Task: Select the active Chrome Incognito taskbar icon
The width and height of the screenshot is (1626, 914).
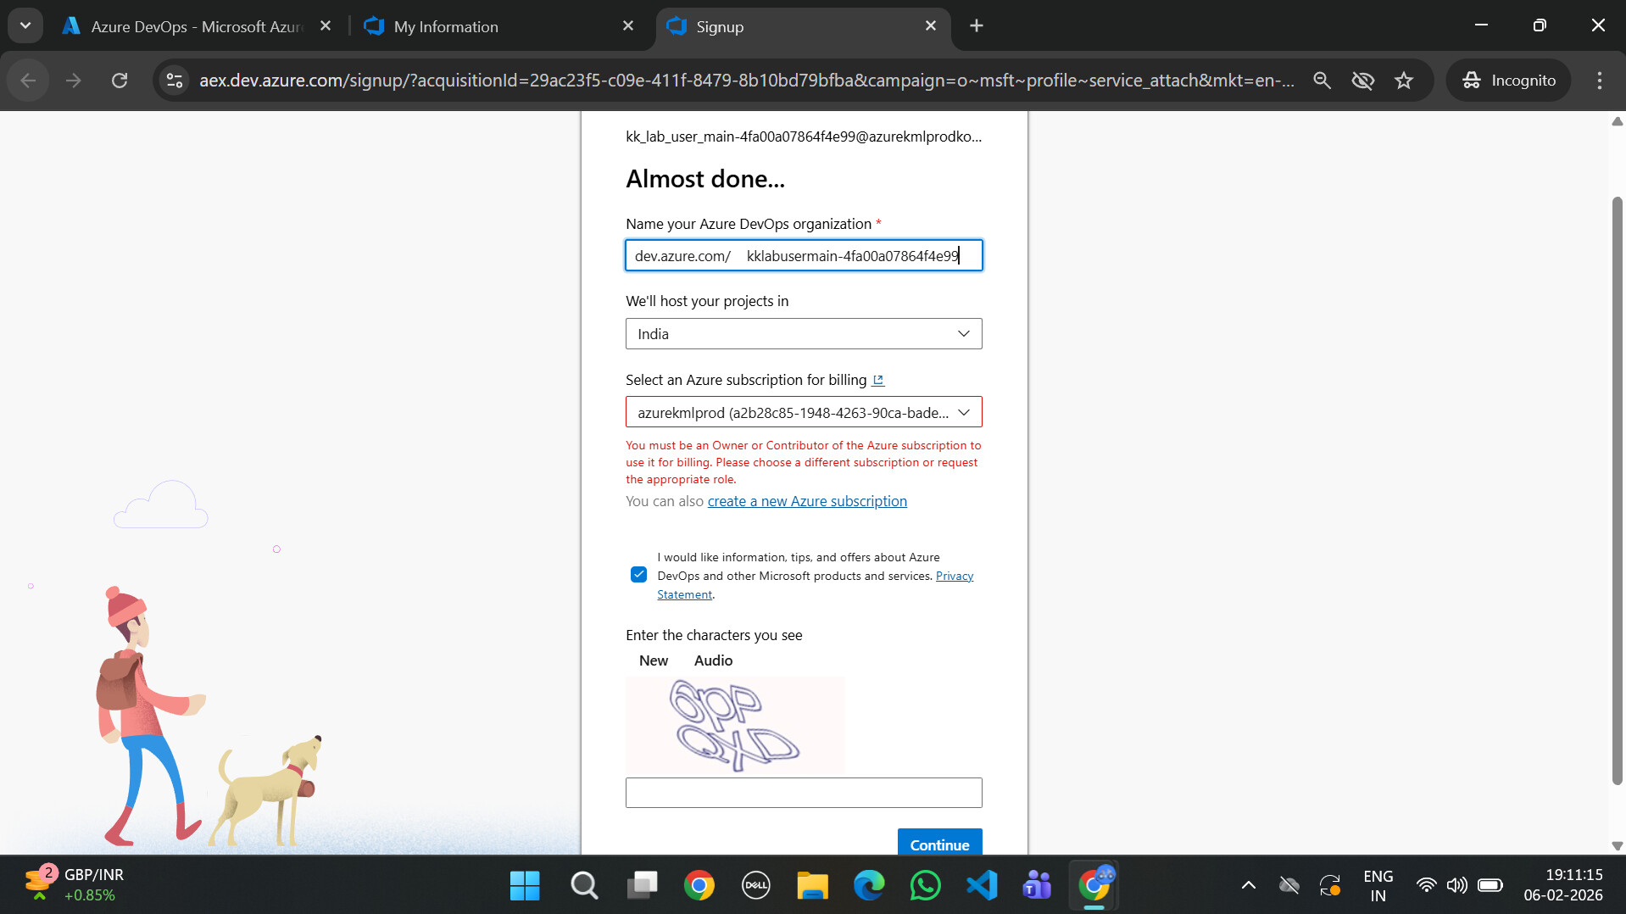Action: point(1094,886)
